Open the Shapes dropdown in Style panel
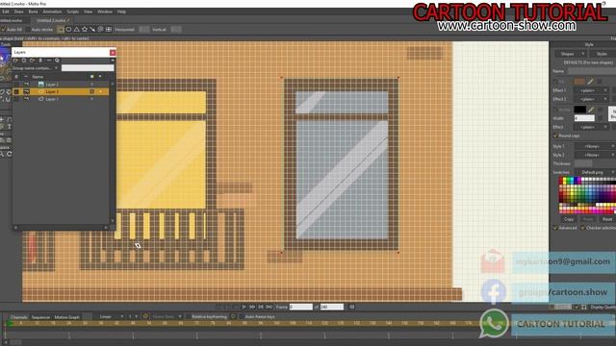This screenshot has height=346, width=616. 570,54
